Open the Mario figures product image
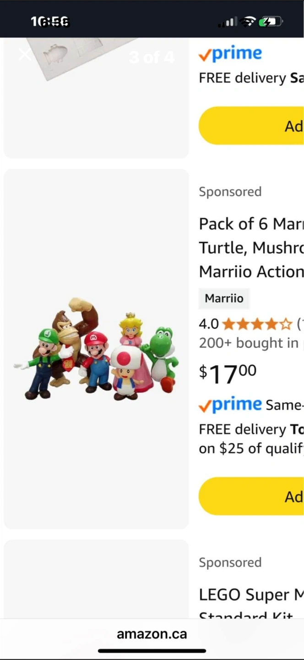Image resolution: width=304 pixels, height=660 pixels. click(x=96, y=349)
